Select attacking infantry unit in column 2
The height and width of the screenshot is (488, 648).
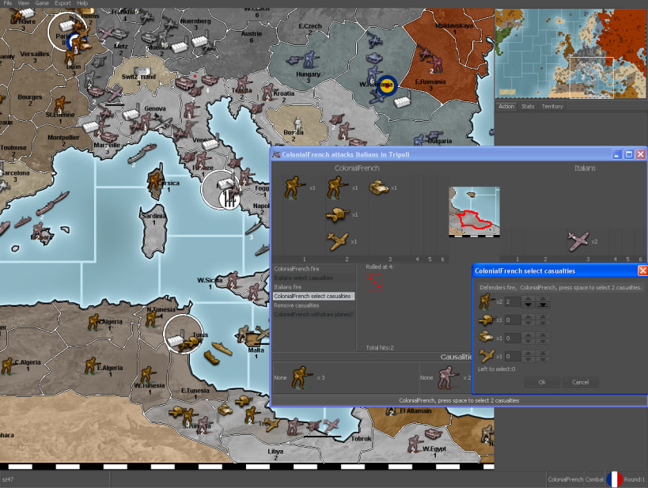click(x=337, y=188)
